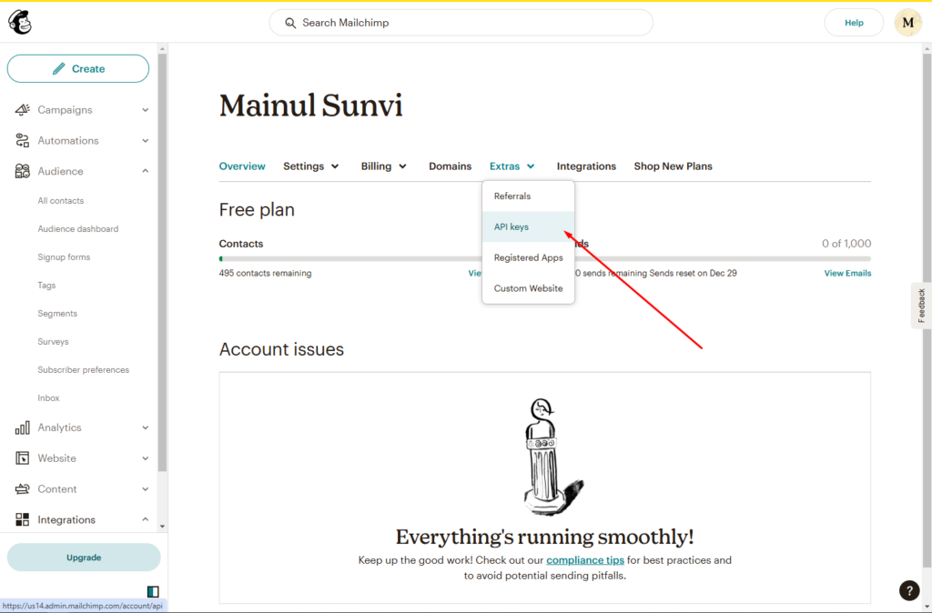The width and height of the screenshot is (932, 613).
Task: Expand the Content section chevron
Action: [145, 489]
